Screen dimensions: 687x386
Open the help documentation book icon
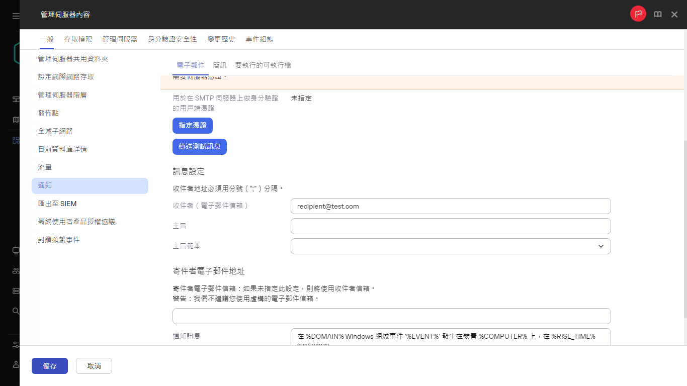pos(658,14)
